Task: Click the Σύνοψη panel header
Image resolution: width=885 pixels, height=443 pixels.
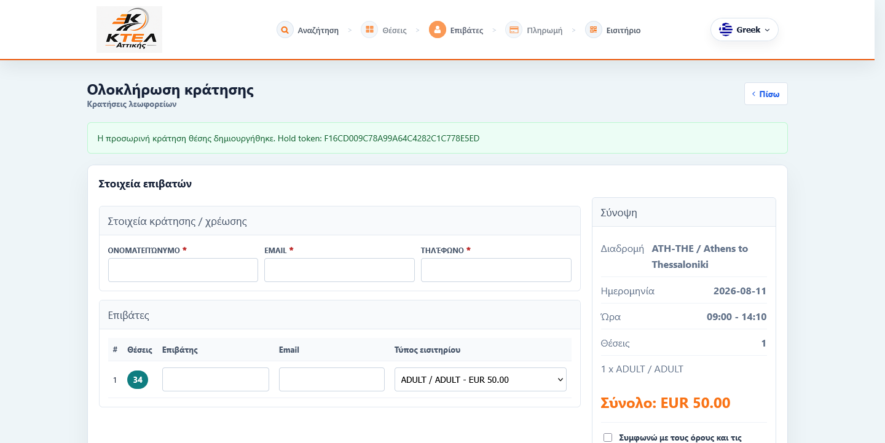Action: tap(684, 213)
